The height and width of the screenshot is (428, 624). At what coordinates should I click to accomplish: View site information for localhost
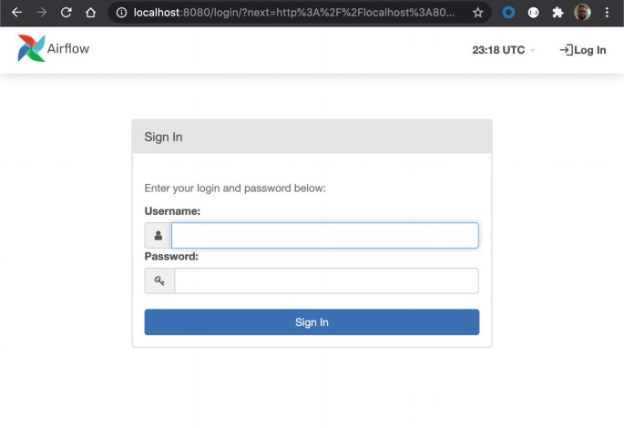tap(121, 13)
